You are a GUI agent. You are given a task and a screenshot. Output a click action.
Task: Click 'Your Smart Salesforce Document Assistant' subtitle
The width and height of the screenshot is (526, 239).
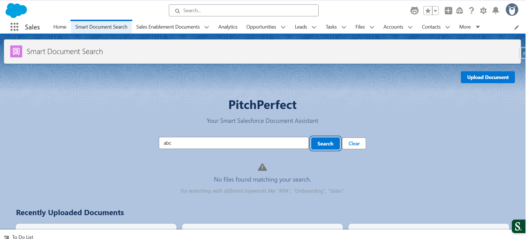262,121
